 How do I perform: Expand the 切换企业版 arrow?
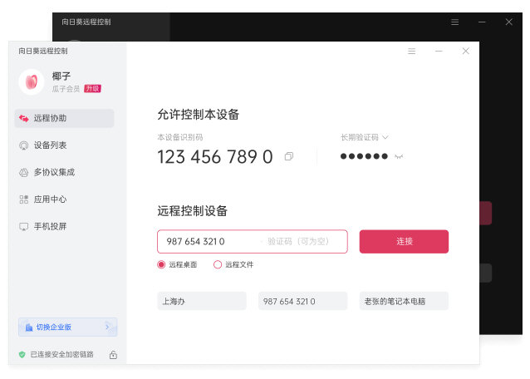[x=107, y=327]
